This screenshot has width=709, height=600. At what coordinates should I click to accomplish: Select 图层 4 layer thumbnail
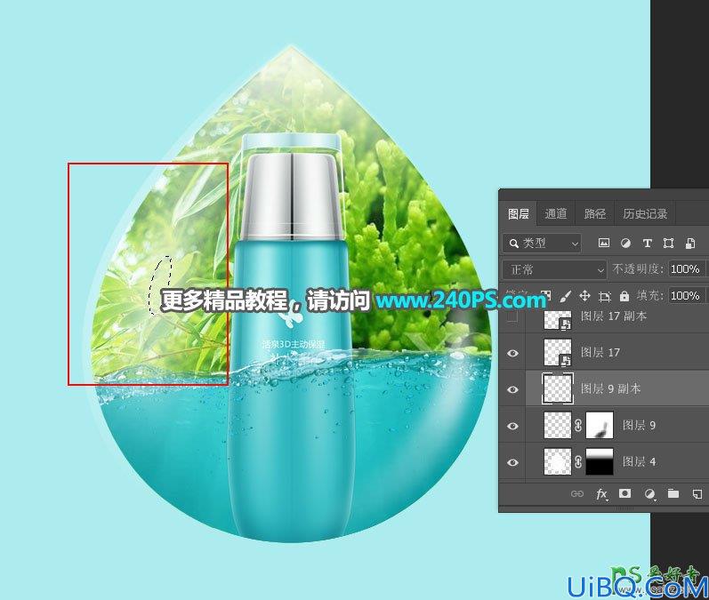pos(558,461)
